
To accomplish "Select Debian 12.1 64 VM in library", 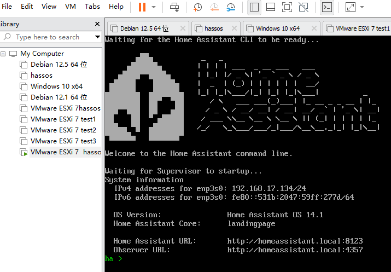I will pos(59,97).
